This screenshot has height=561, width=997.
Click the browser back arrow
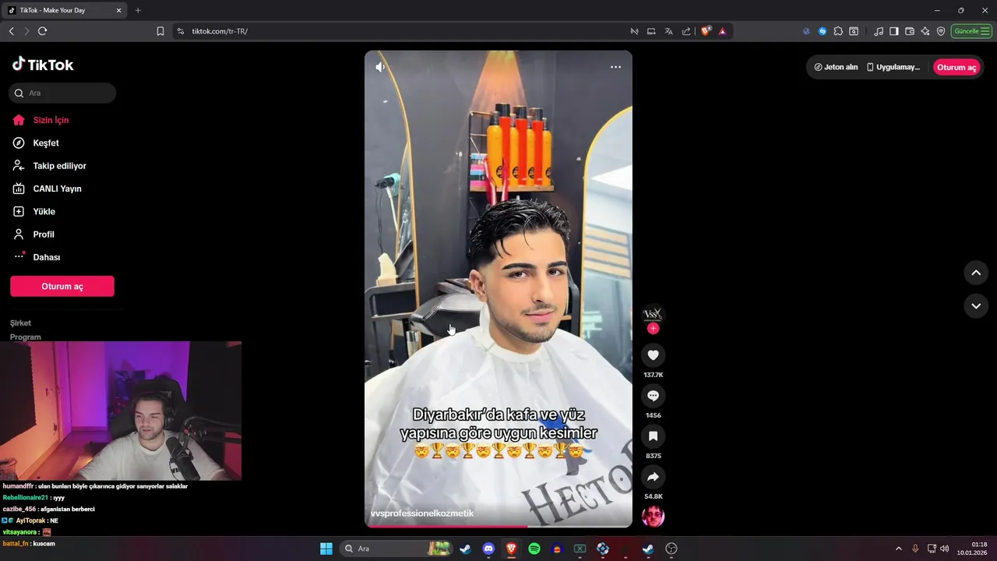pos(11,31)
